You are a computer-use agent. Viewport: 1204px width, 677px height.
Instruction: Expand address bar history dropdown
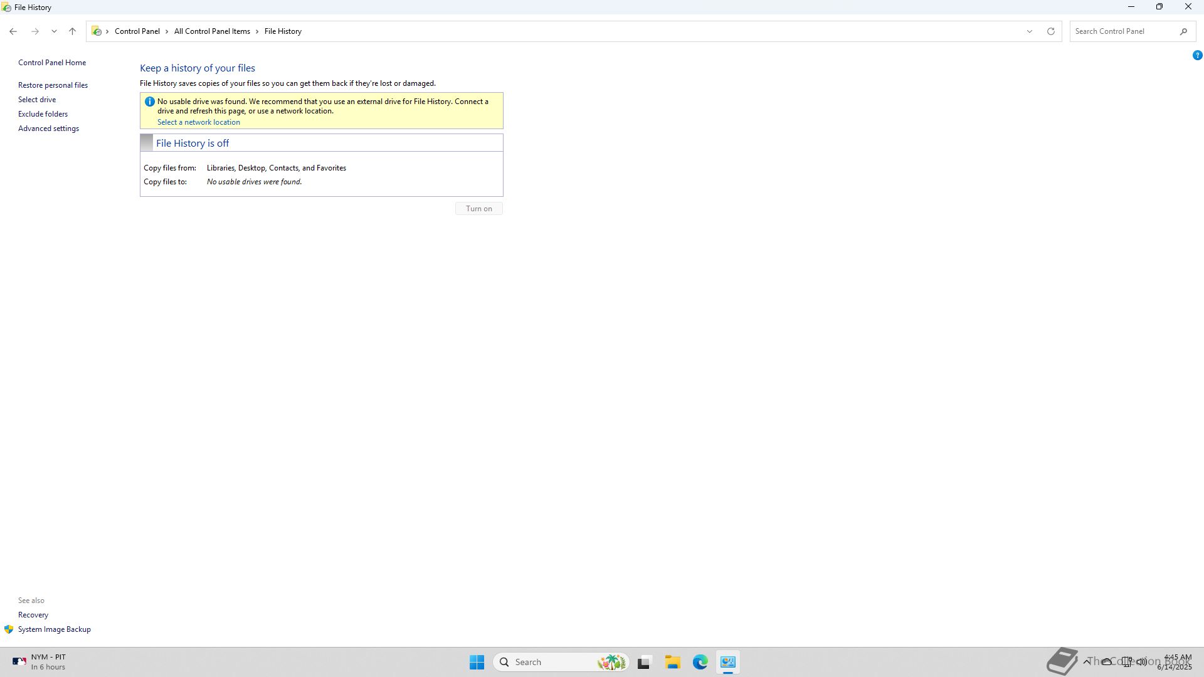(1029, 31)
